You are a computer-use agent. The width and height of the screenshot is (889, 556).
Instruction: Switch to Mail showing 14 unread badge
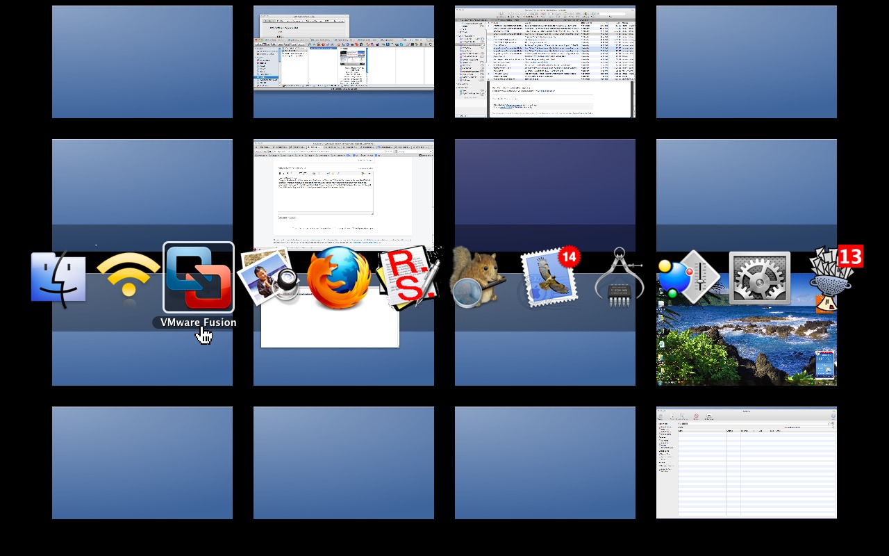(x=550, y=277)
